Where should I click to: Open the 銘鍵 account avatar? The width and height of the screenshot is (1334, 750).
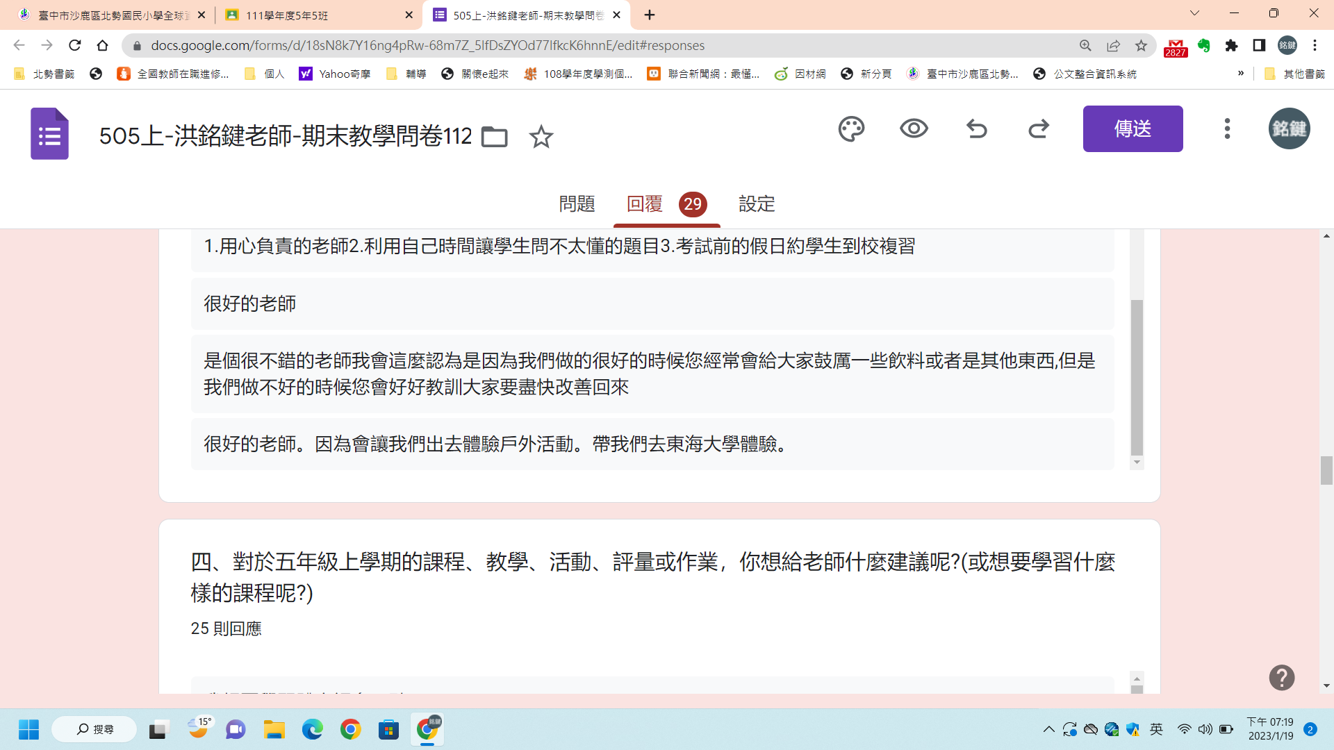click(1289, 128)
